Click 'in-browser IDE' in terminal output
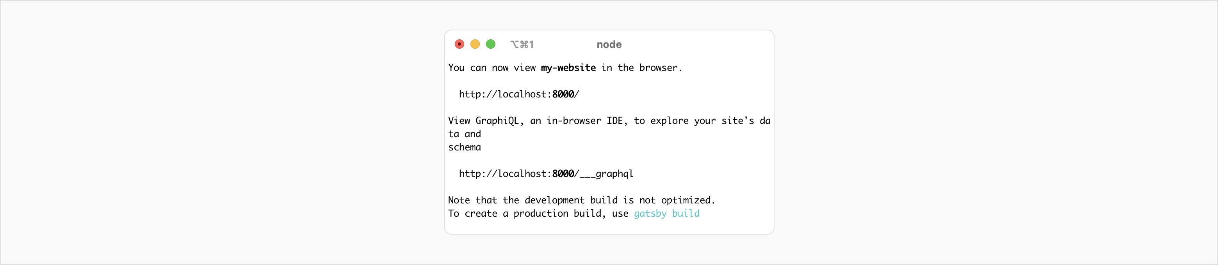 click(584, 121)
